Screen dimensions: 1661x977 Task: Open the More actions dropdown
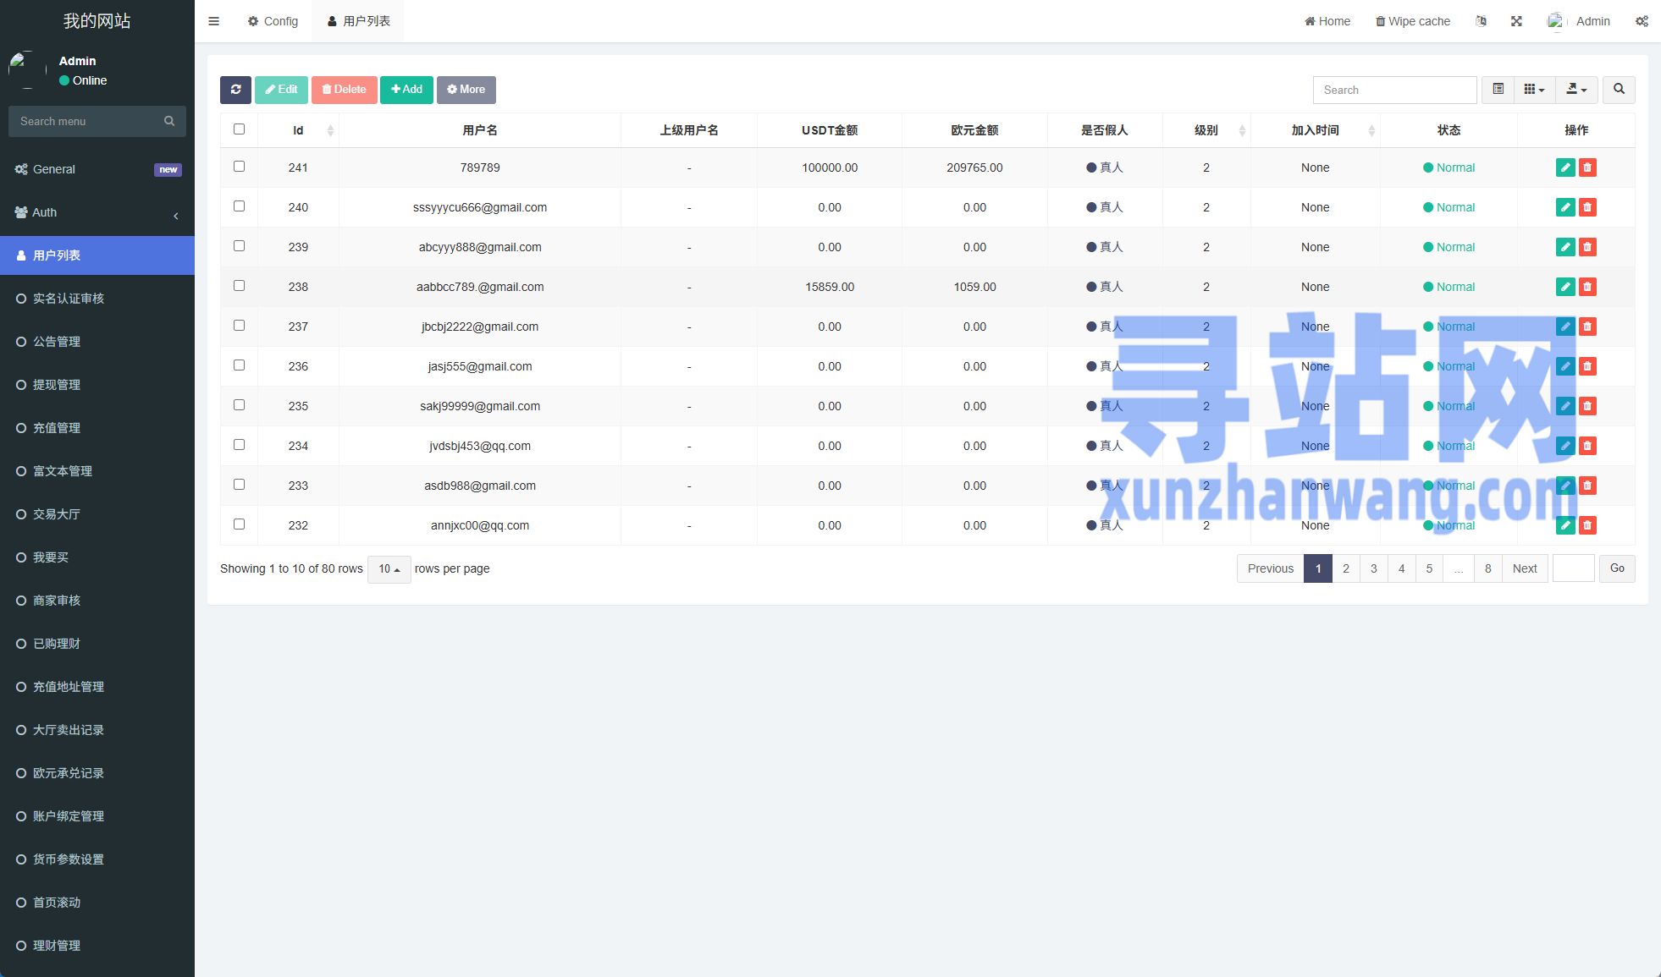(x=466, y=90)
